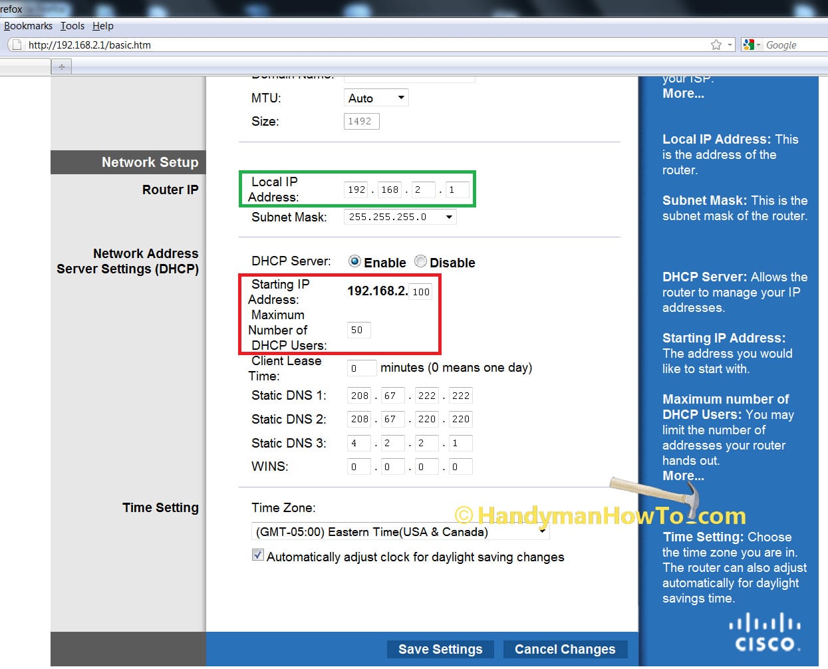
Task: Open the Bookmarks menu
Action: tap(28, 26)
